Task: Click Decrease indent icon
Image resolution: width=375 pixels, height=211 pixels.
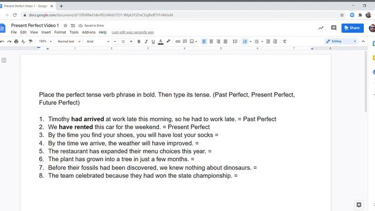Action: tap(268, 42)
